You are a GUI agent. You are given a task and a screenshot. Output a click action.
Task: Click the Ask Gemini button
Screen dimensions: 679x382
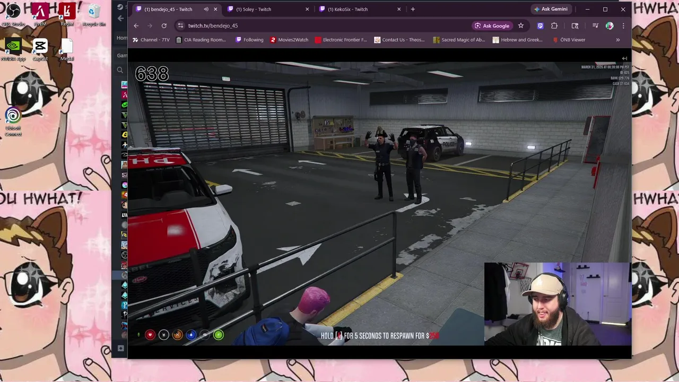551,9
